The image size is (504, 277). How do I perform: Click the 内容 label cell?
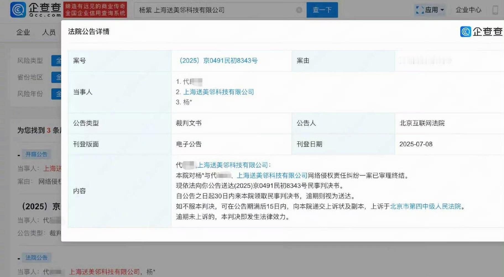[119, 191]
